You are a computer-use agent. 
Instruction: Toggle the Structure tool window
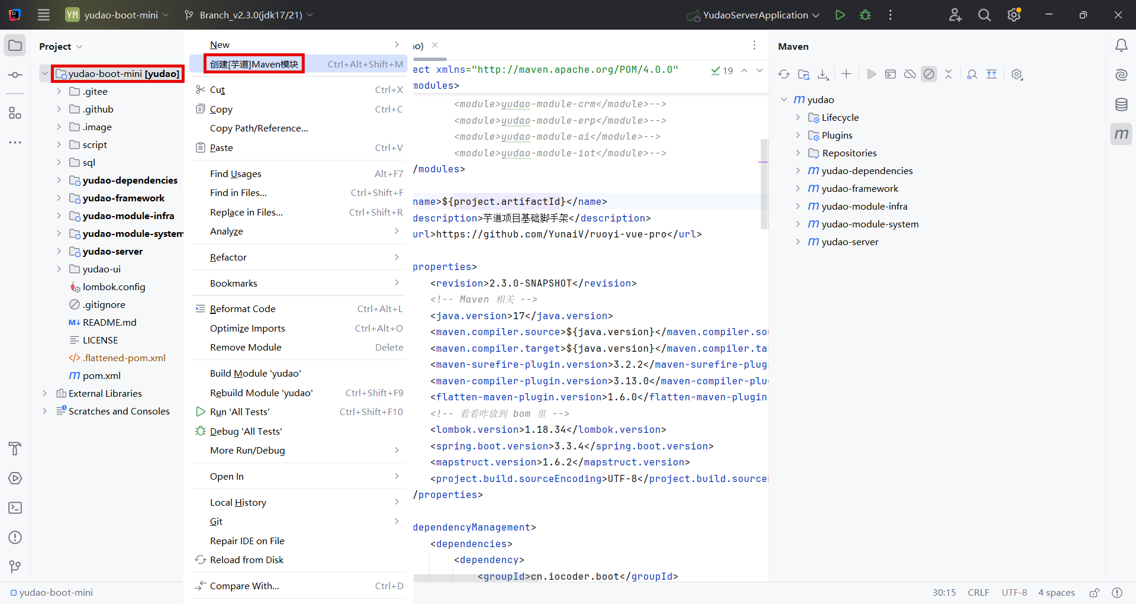[x=15, y=113]
